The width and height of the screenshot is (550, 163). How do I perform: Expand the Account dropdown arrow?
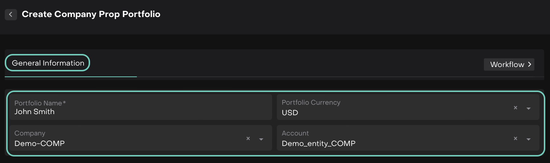529,139
